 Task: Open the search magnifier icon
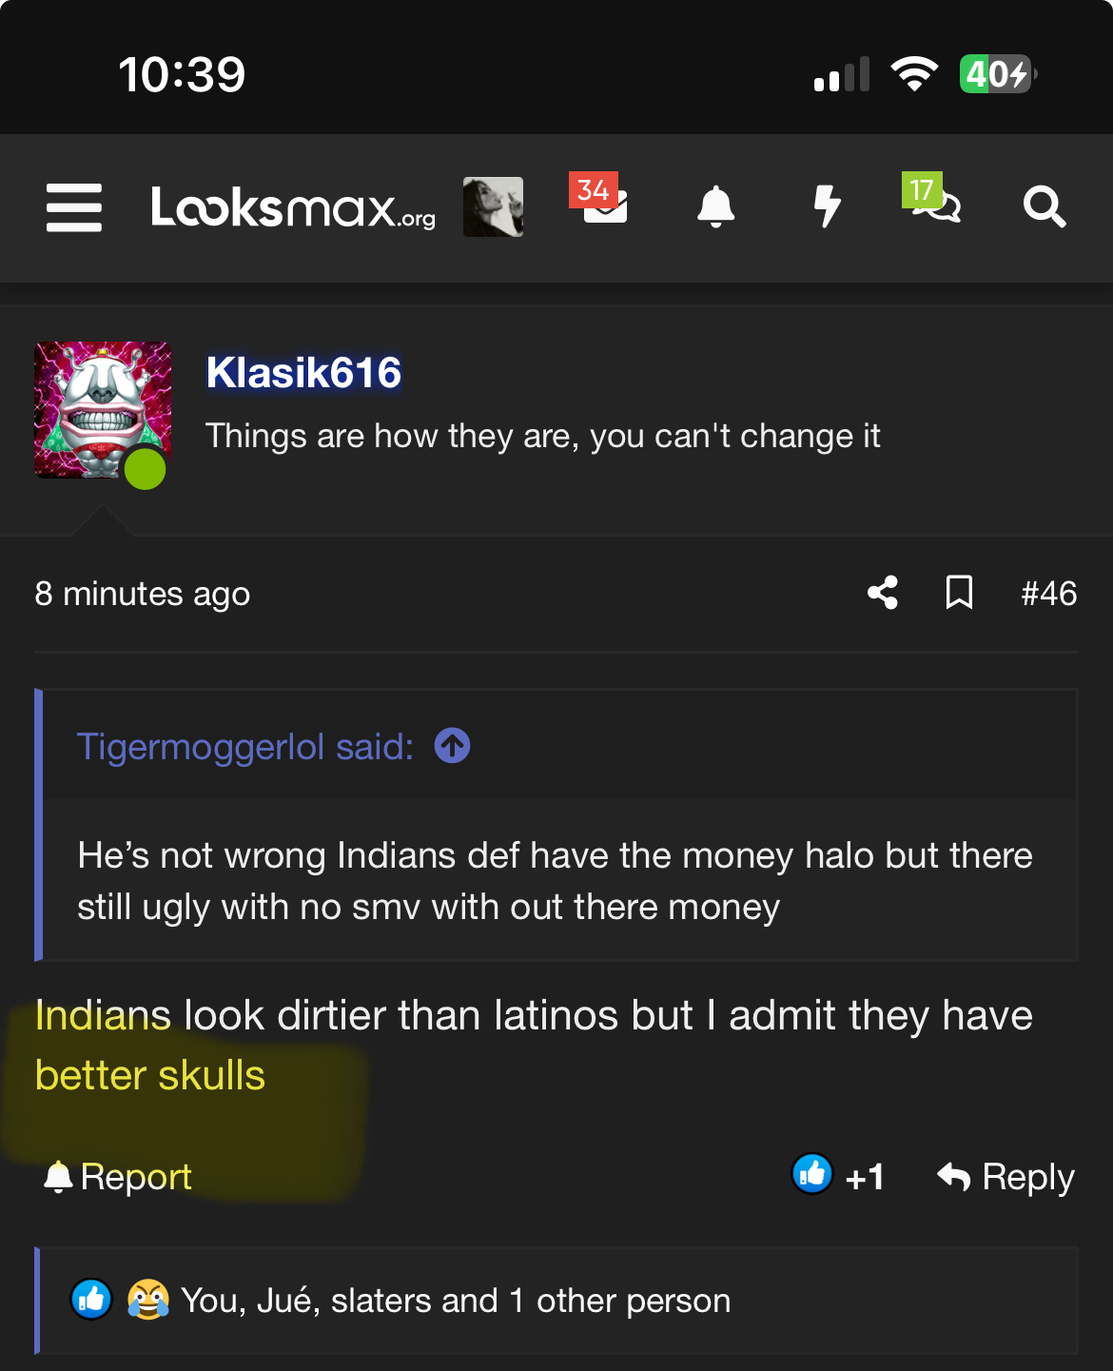[1044, 206]
